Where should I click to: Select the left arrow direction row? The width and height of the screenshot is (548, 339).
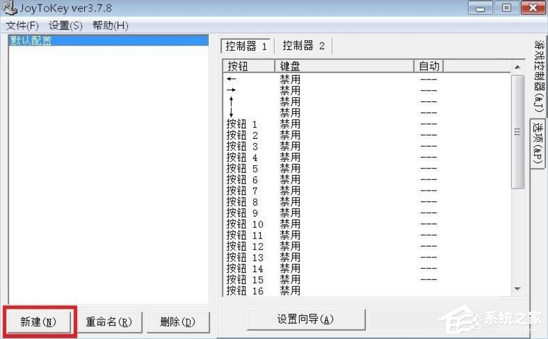coord(367,79)
